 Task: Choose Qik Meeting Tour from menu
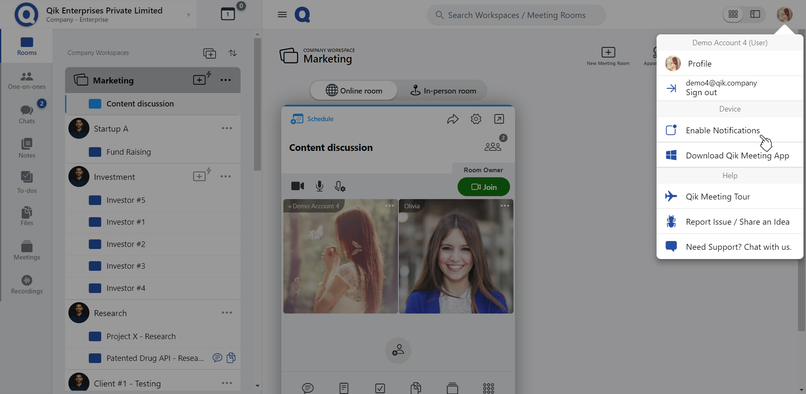(x=717, y=197)
